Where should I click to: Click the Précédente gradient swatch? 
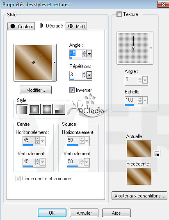coord(139,176)
